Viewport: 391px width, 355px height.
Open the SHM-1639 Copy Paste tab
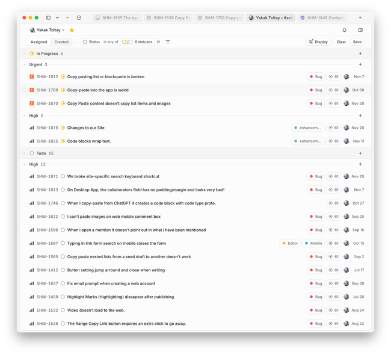coord(169,18)
